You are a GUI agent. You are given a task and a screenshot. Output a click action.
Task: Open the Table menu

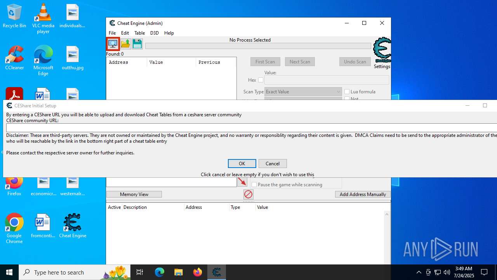coord(139,33)
